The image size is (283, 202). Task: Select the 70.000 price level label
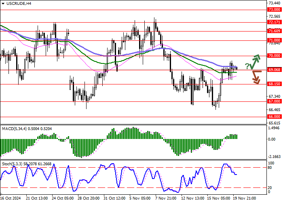point(275,56)
